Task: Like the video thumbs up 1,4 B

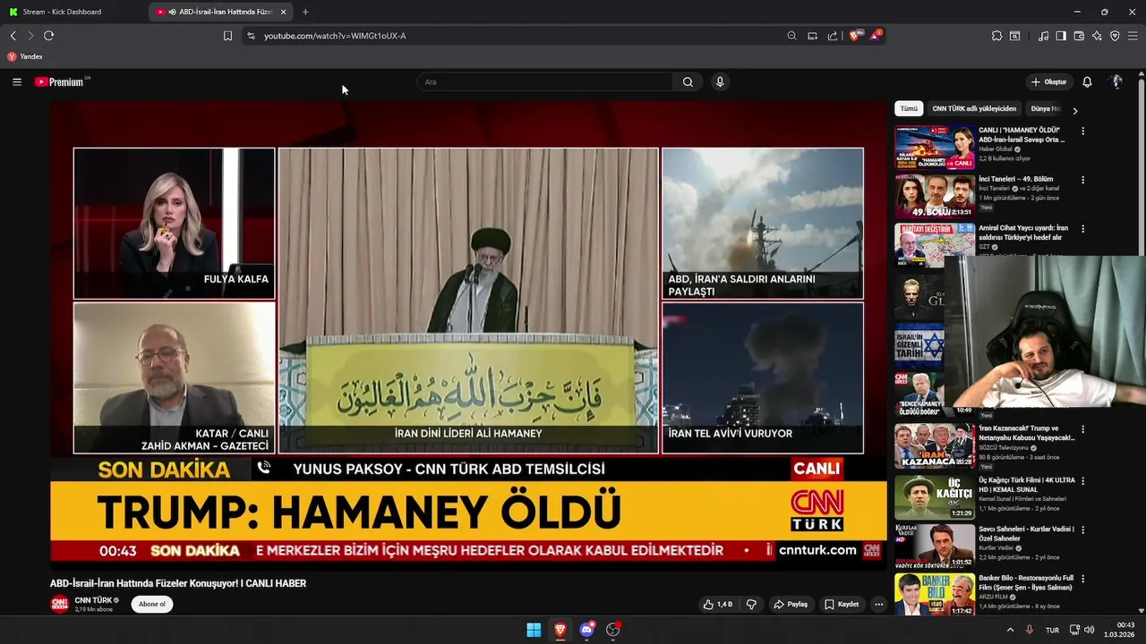Action: tap(719, 605)
